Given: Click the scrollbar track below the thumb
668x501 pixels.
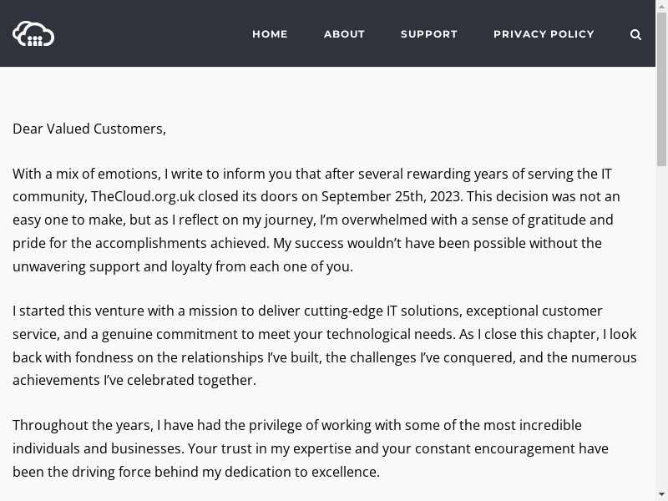Looking at the screenshot, I should click(x=661, y=334).
